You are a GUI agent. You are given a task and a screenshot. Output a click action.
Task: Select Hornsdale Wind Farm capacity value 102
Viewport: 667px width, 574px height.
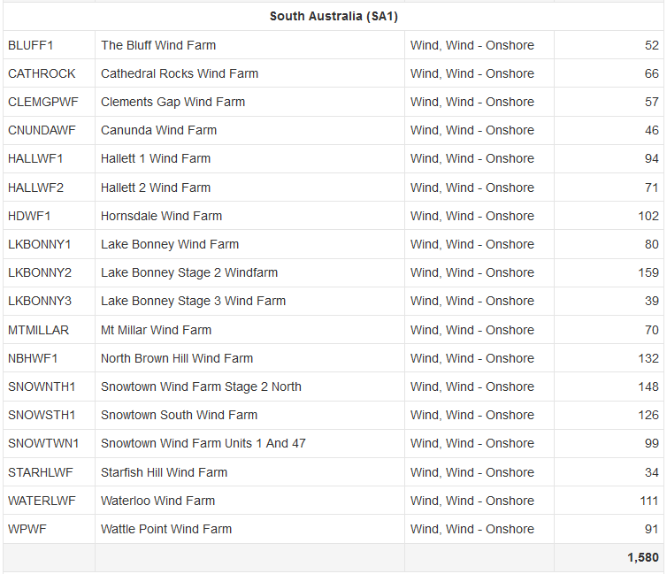[x=648, y=216]
